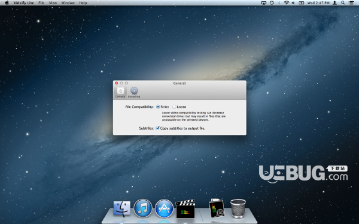Click the Vidsify Lite application menu
The width and height of the screenshot is (359, 224).
[23, 3]
